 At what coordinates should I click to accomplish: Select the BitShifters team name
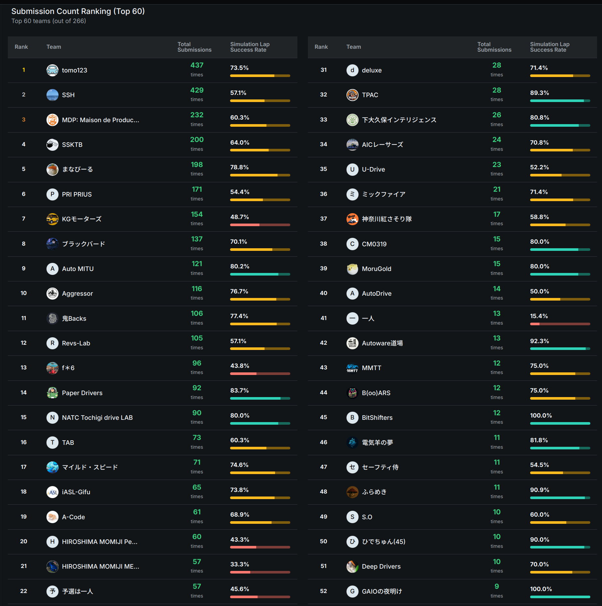pyautogui.click(x=377, y=418)
